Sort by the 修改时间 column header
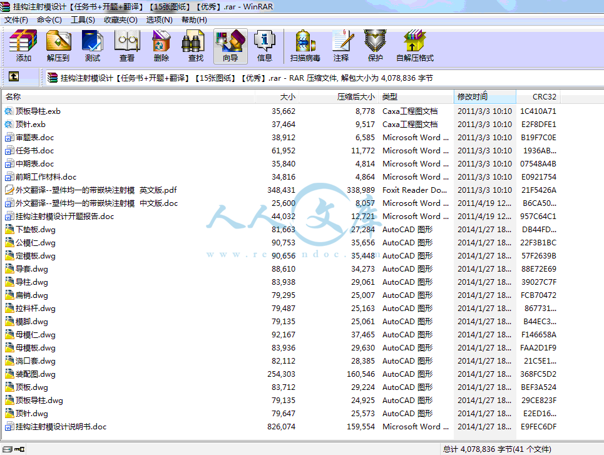 pyautogui.click(x=485, y=97)
